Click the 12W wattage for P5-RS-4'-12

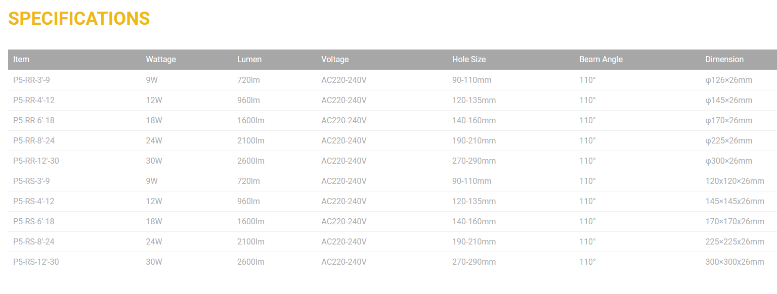pyautogui.click(x=154, y=201)
